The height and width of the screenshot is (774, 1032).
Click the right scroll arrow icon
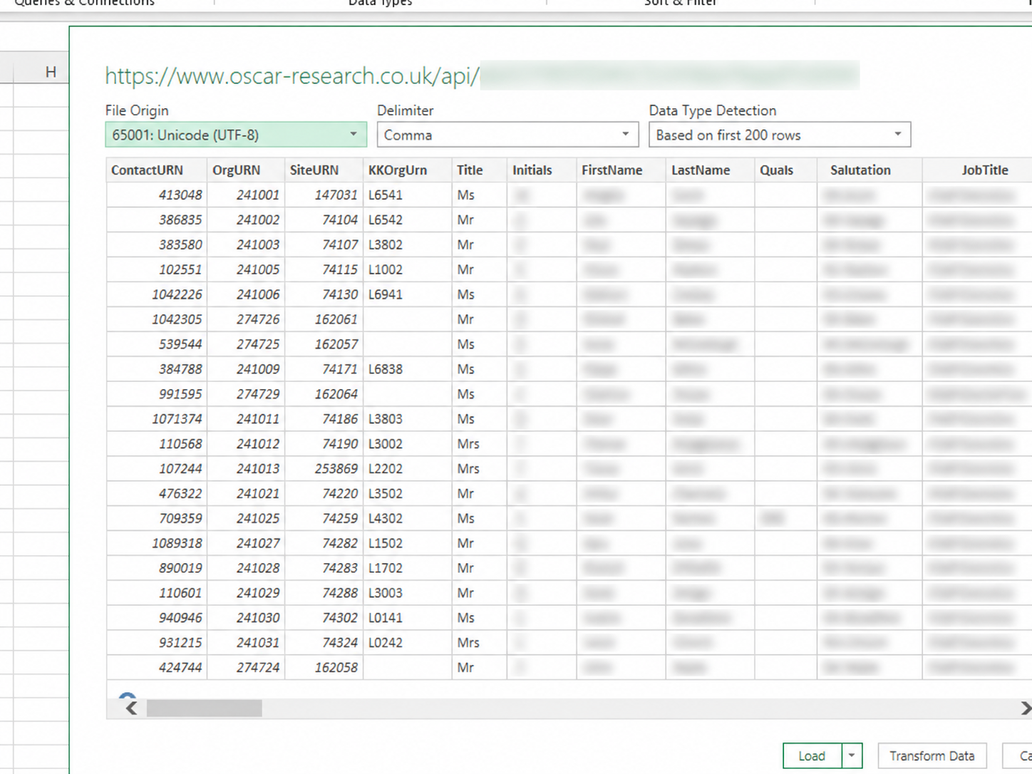click(1026, 708)
